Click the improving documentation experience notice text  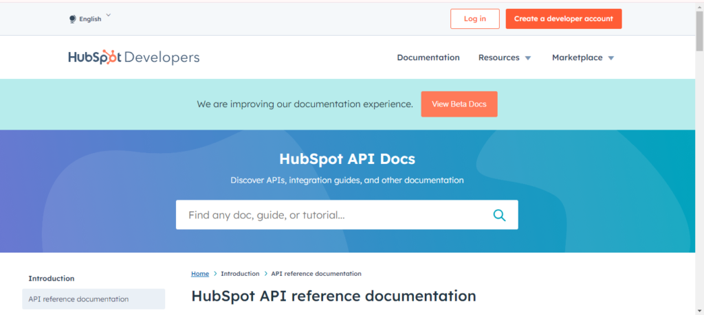pos(305,104)
